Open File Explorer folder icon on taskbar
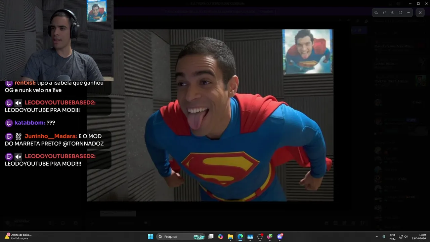The image size is (430, 242). (230, 237)
